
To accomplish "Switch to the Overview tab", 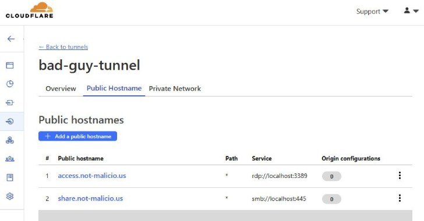I will (61, 88).
